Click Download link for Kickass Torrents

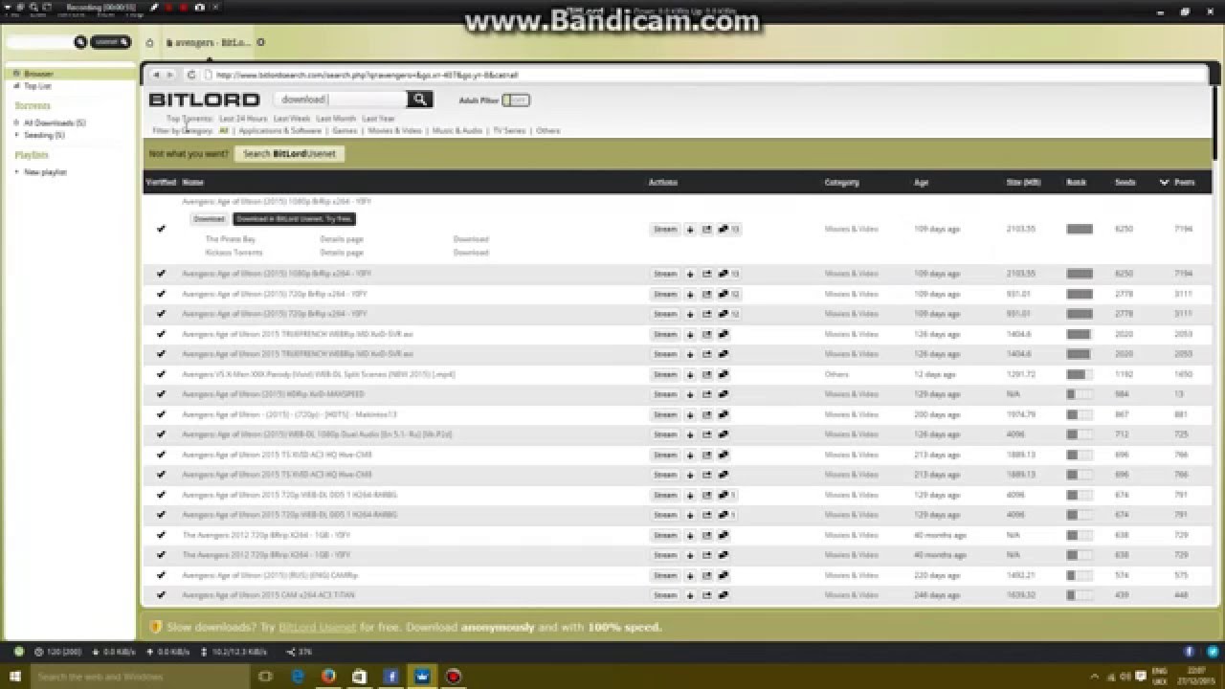pos(471,253)
